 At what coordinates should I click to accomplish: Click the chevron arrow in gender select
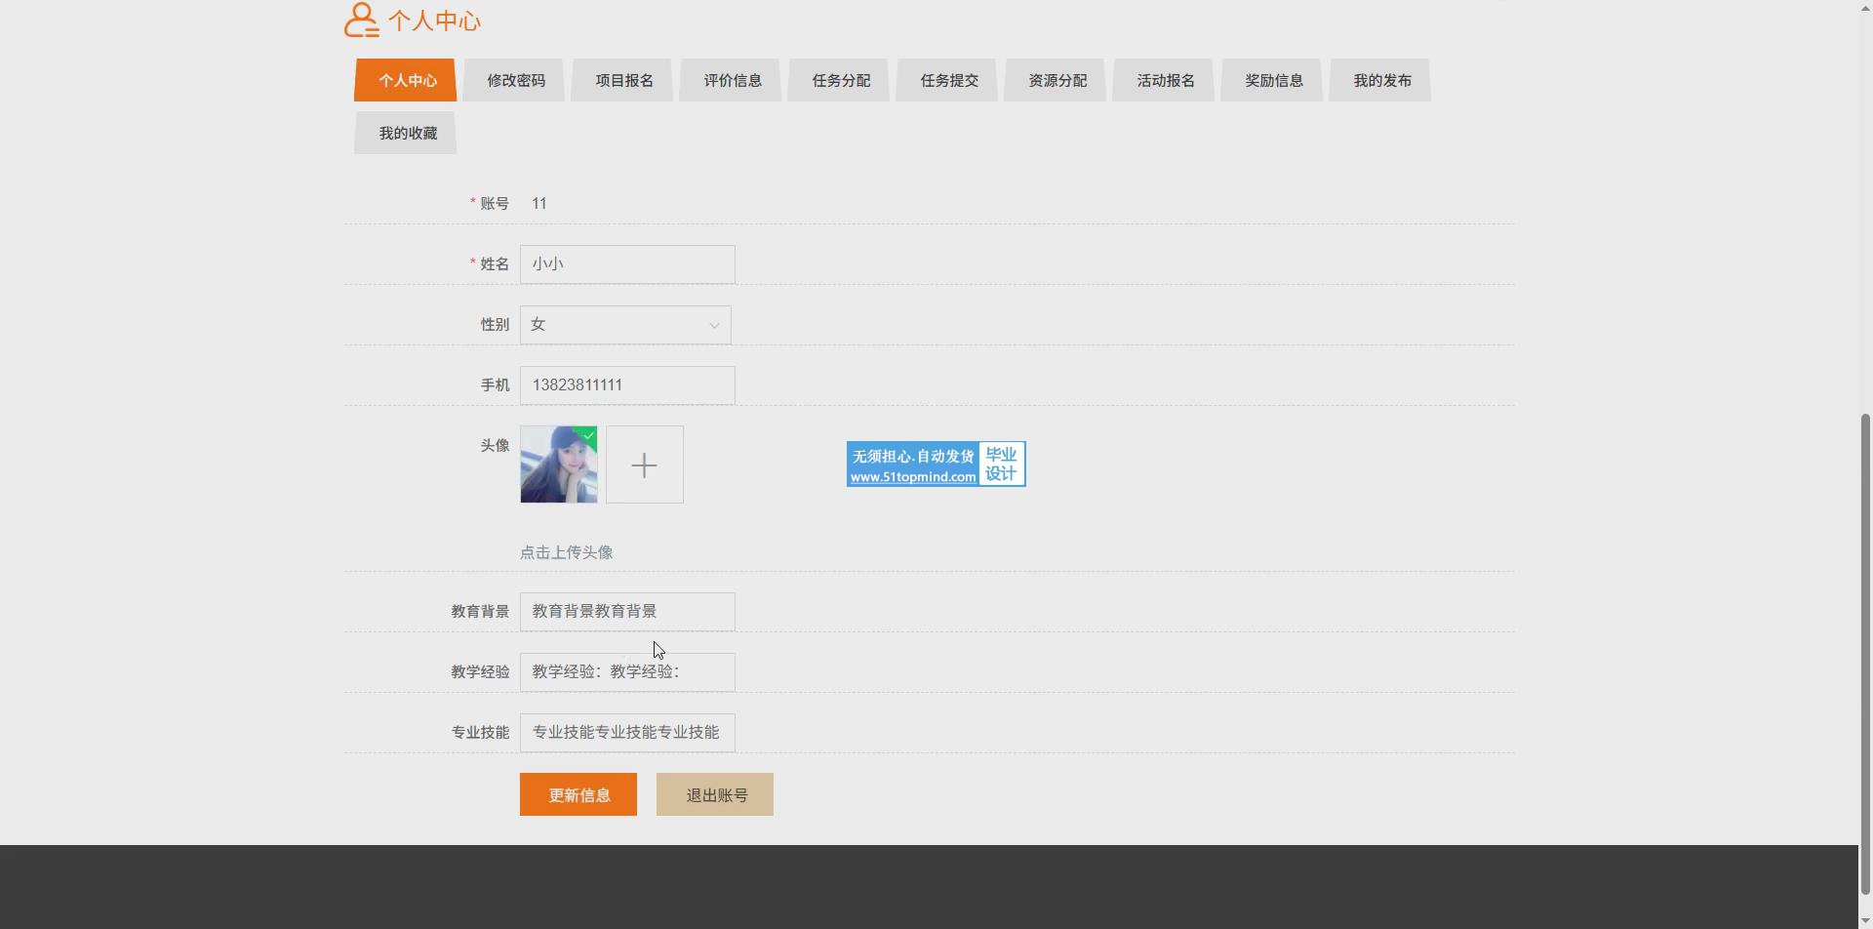coord(714,326)
